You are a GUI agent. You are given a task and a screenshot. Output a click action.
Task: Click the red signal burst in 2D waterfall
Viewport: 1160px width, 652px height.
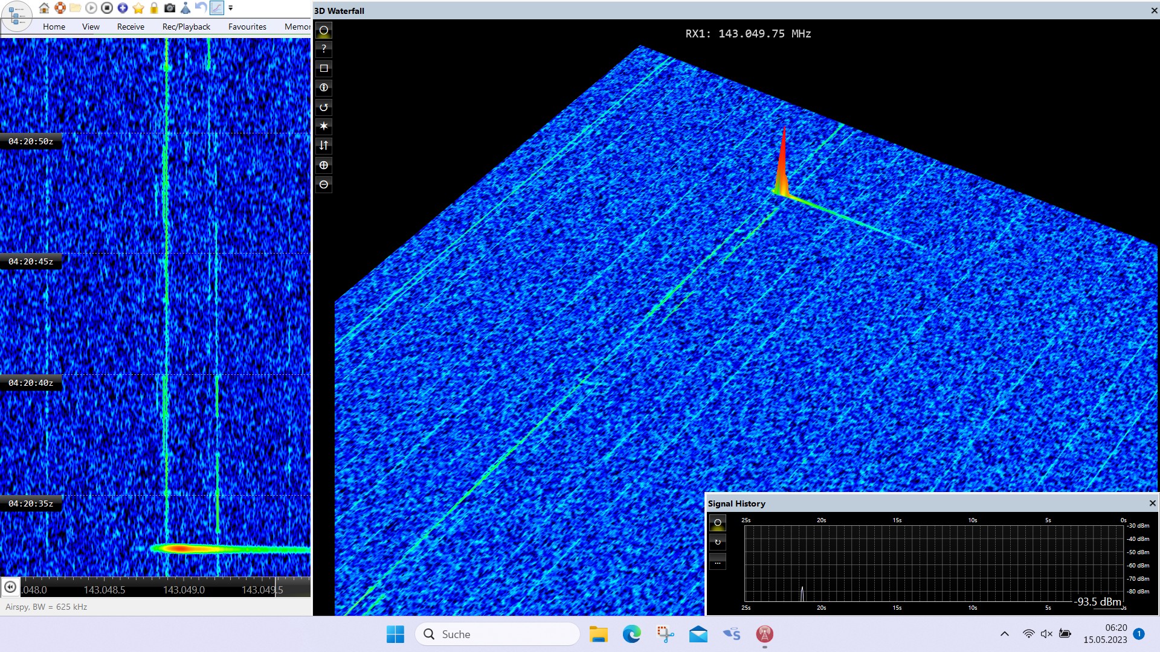[x=181, y=549]
